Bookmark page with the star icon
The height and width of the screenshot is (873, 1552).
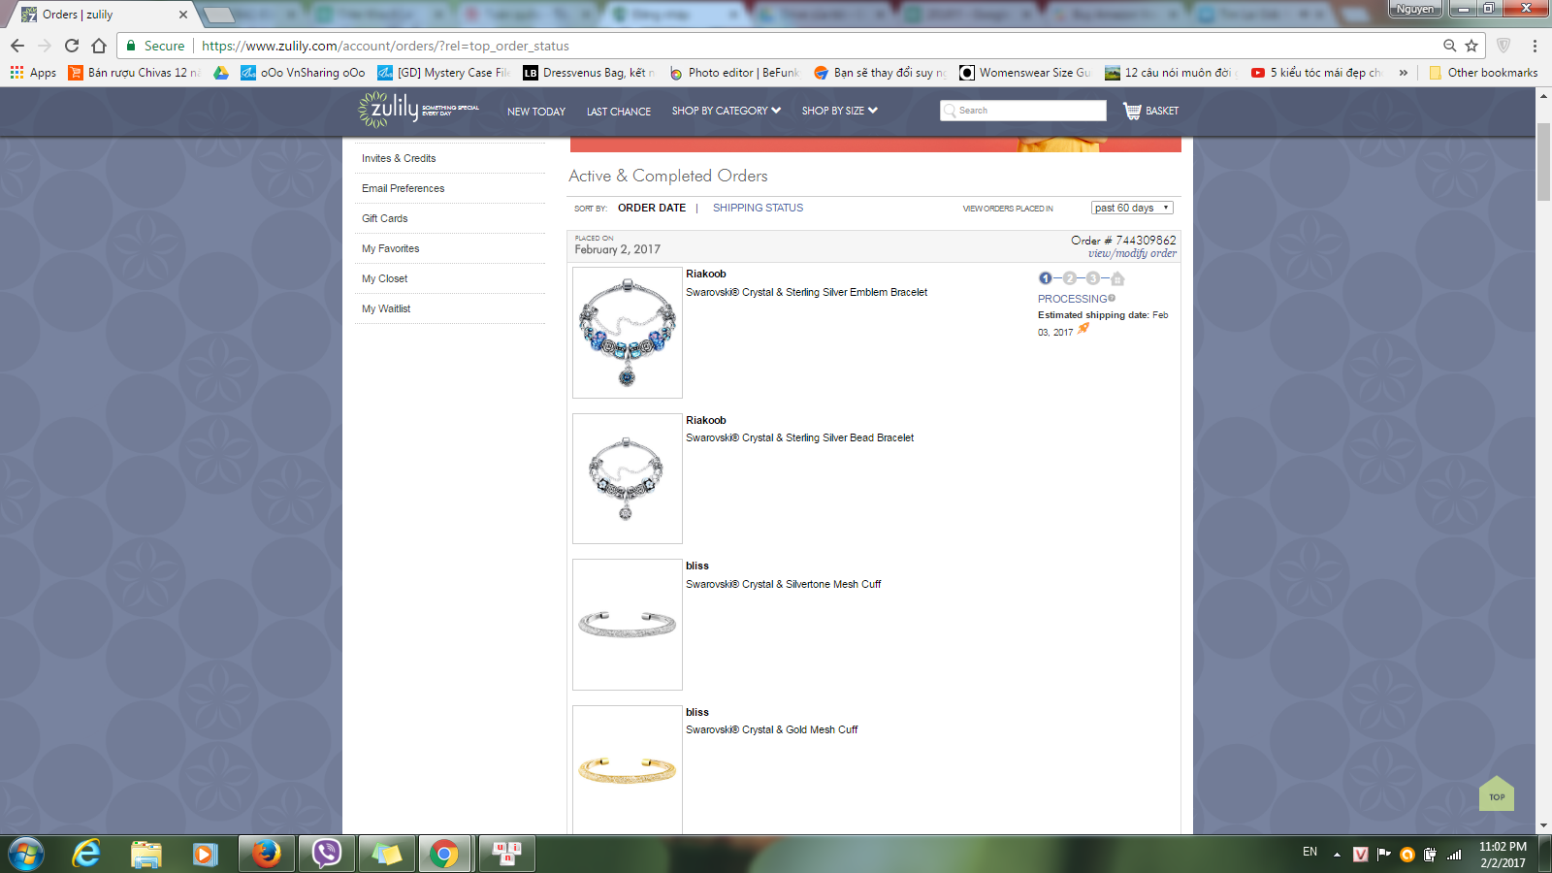1471,46
